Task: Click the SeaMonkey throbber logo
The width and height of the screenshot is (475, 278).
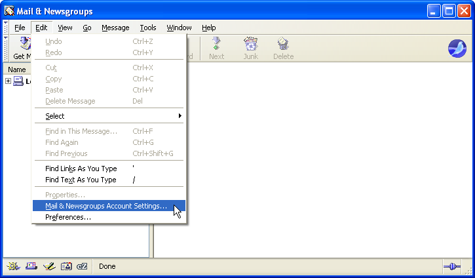Action: 457,49
